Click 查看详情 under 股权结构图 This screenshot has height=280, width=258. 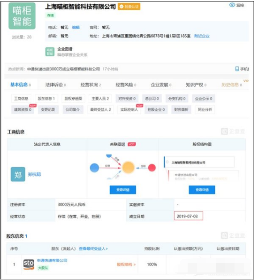[202, 190]
